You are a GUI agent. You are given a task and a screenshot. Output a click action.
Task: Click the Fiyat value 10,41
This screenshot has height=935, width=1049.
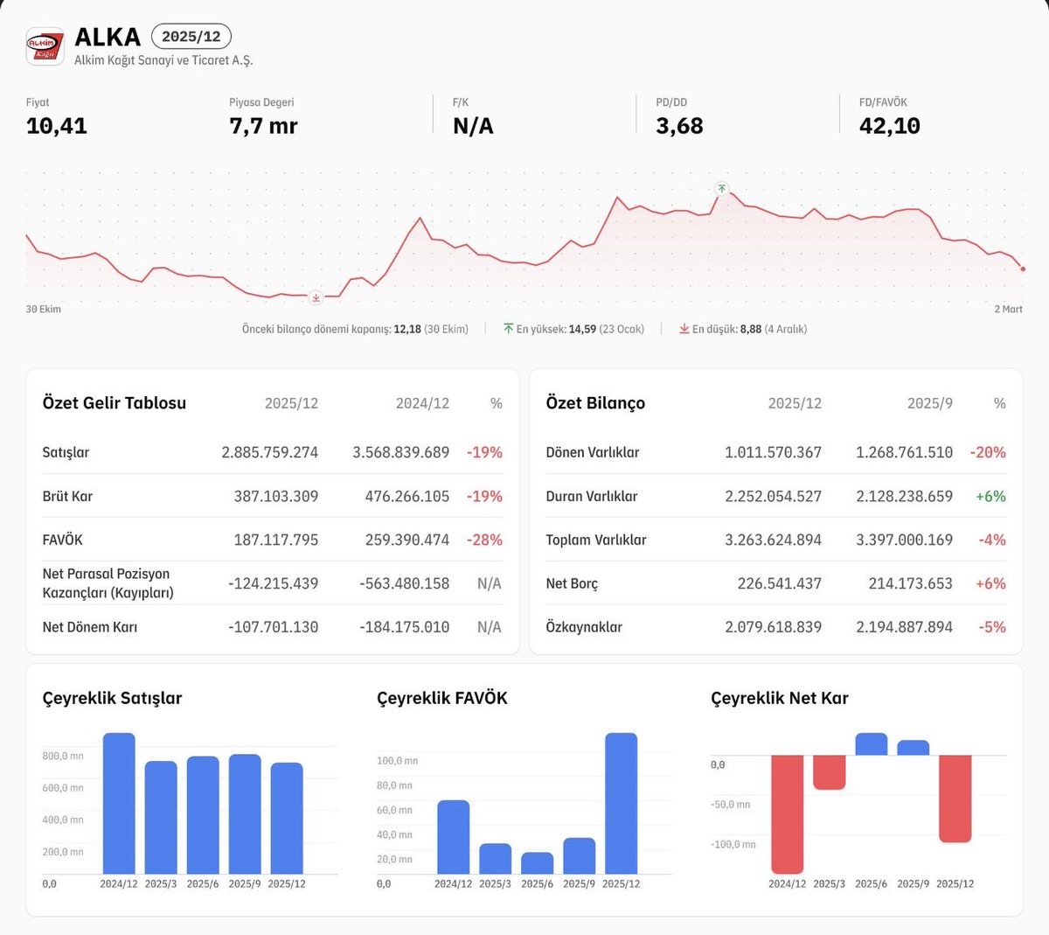pos(57,126)
